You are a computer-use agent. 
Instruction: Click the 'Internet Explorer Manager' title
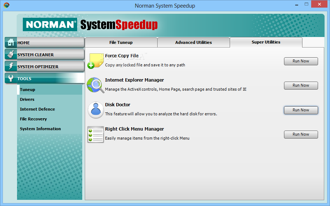134,80
